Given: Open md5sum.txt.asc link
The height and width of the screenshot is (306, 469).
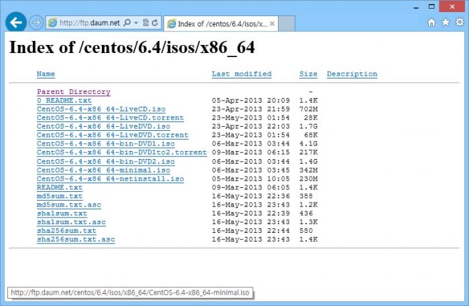Looking at the screenshot, I should [x=69, y=205].
